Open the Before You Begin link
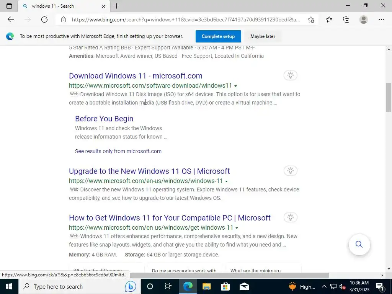 (x=104, y=119)
